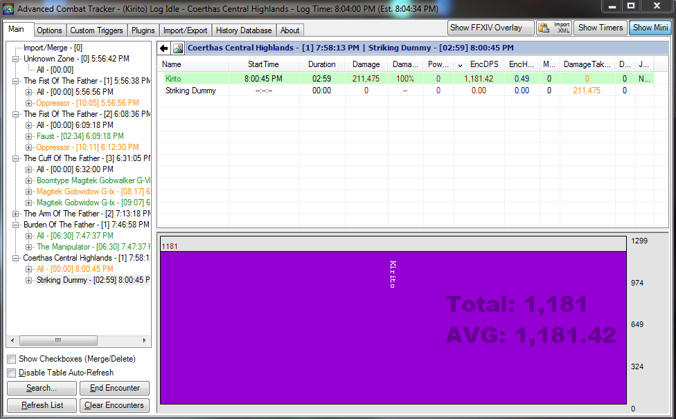Select the Striking Dummy table row

click(x=406, y=91)
